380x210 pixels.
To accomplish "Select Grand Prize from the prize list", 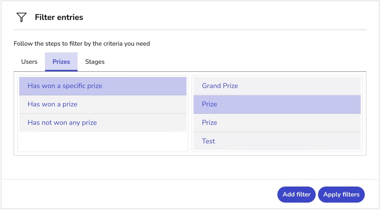I will [277, 86].
